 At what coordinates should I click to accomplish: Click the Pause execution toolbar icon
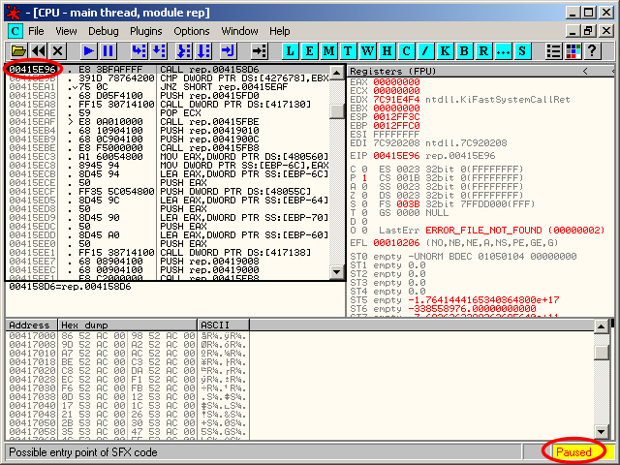[108, 50]
